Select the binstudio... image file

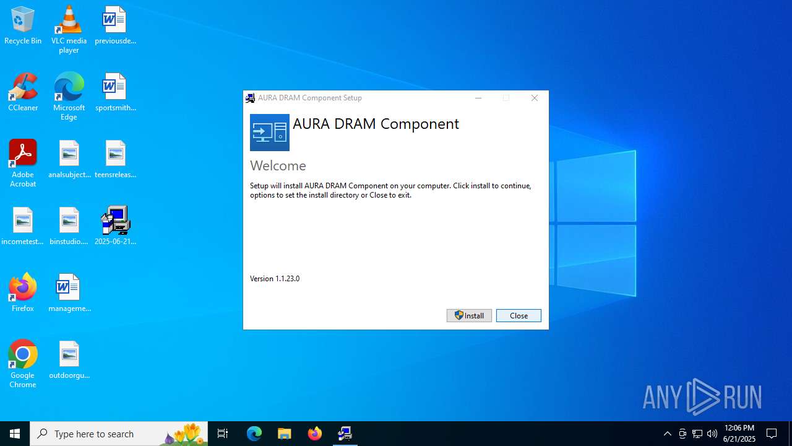click(x=69, y=227)
